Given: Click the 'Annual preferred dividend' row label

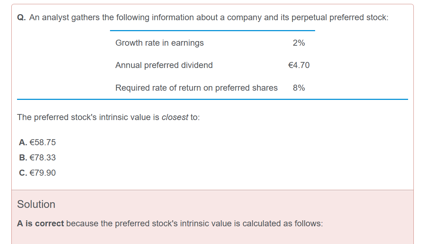Looking at the screenshot, I should tap(164, 66).
